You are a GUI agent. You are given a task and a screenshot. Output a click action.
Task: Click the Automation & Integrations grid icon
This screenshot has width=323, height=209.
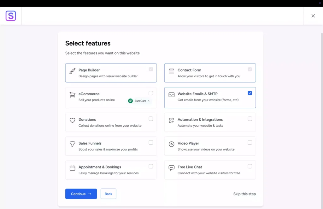pos(171,120)
